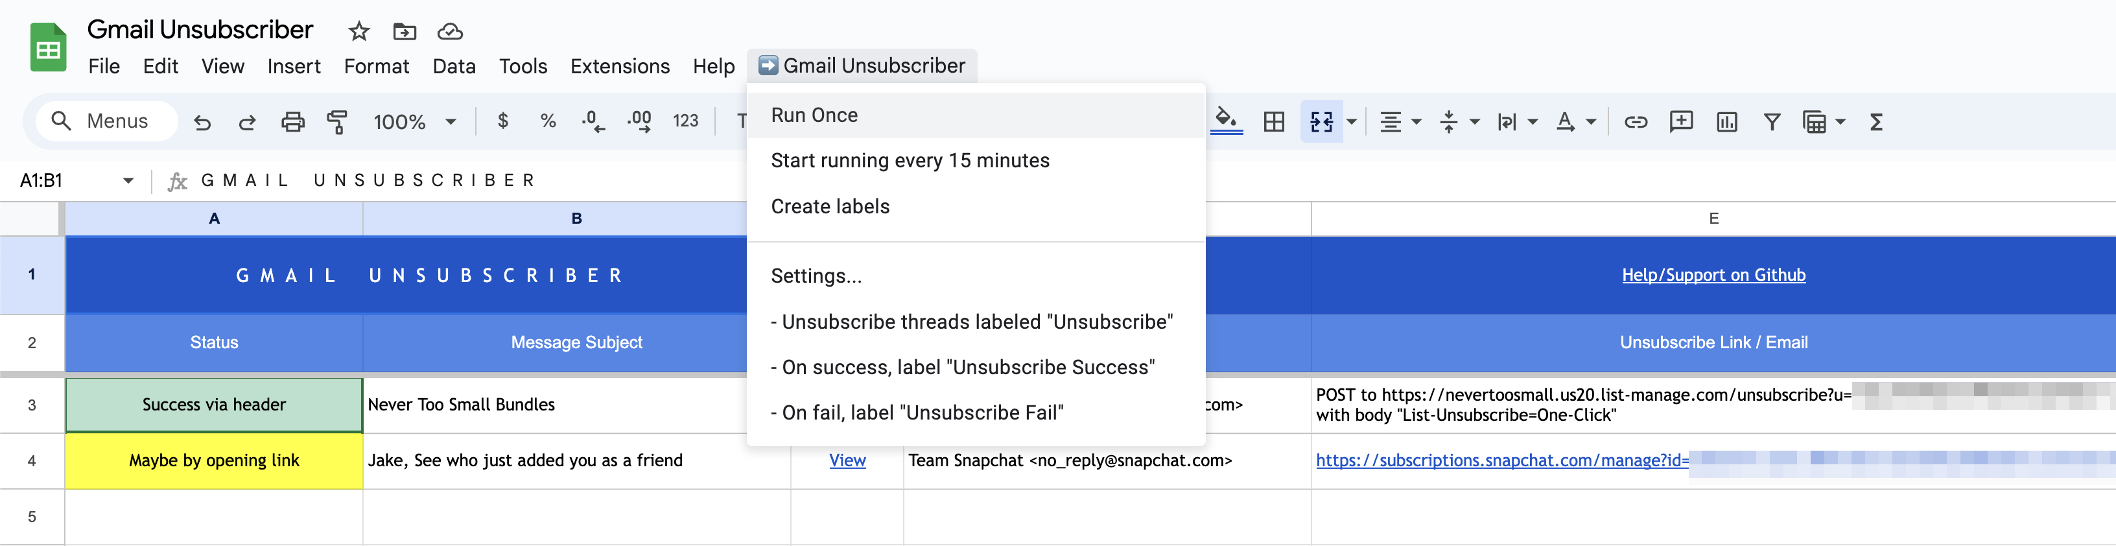
Task: Format as percent
Action: pos(548,121)
